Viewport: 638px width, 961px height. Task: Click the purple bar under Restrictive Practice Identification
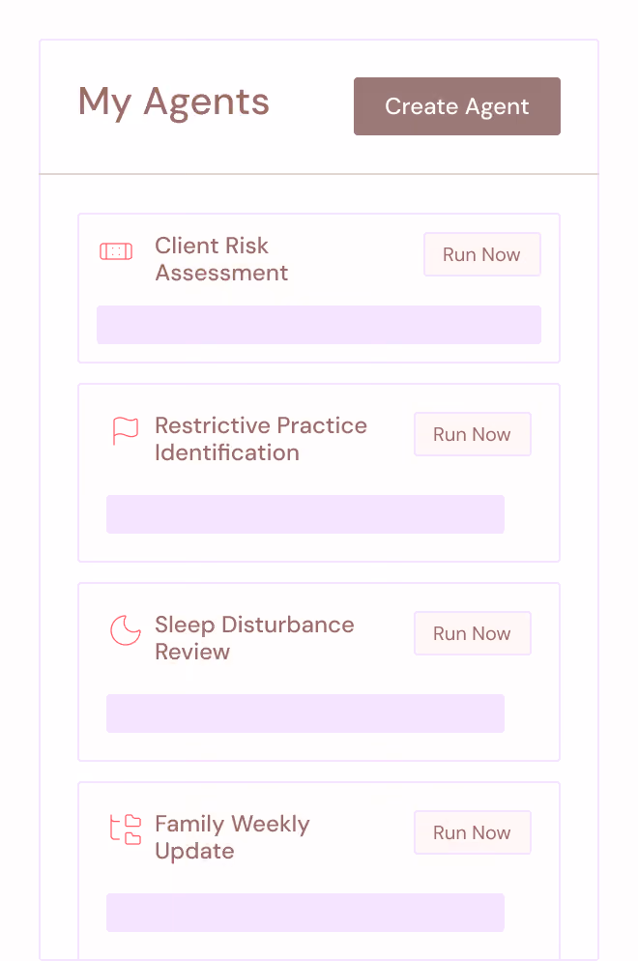pos(305,514)
